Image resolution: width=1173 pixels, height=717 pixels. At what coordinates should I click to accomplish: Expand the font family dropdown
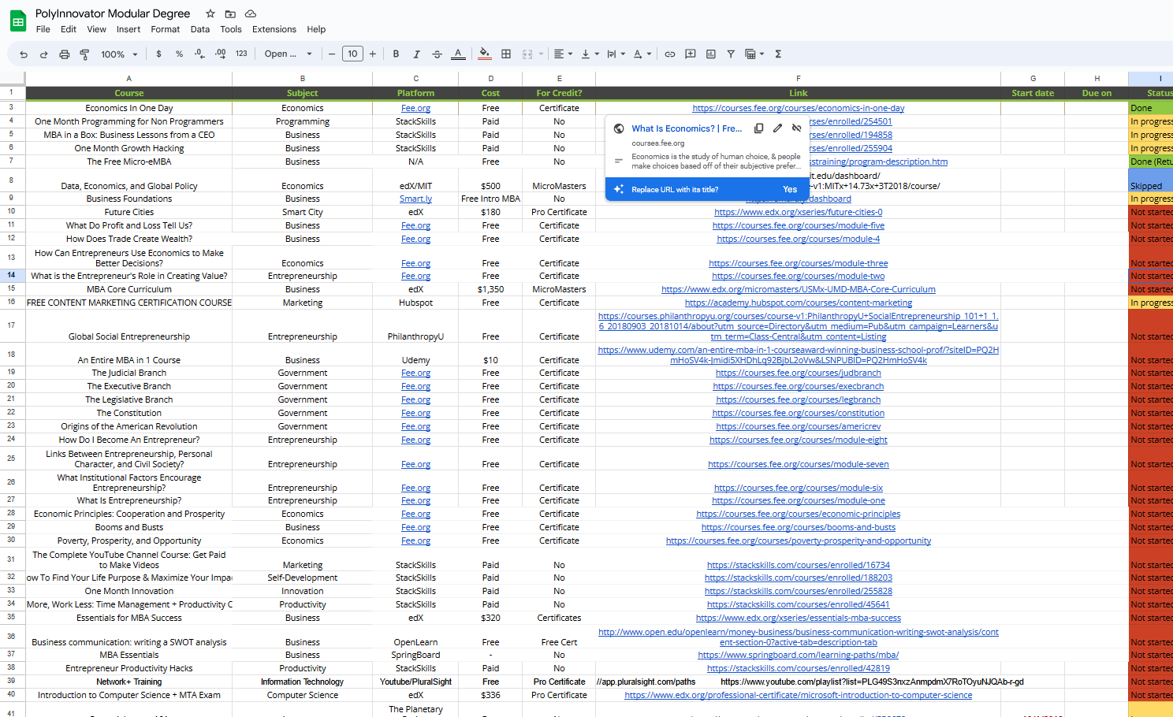coord(289,54)
